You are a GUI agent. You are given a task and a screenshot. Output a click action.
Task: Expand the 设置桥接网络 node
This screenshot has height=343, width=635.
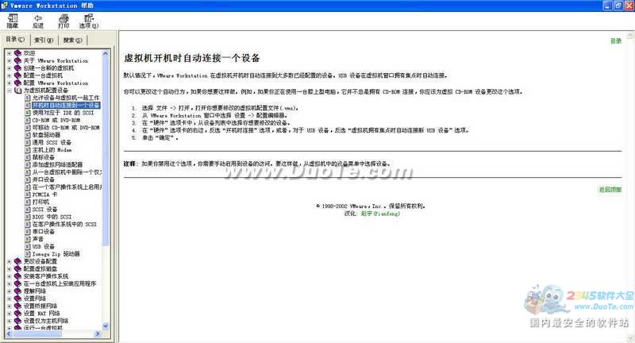point(10,306)
